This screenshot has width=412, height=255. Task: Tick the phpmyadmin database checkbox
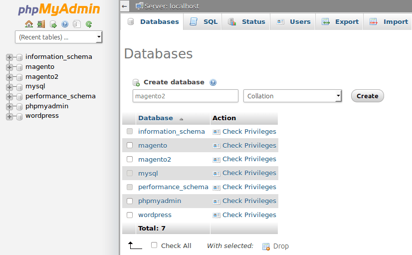[130, 201]
